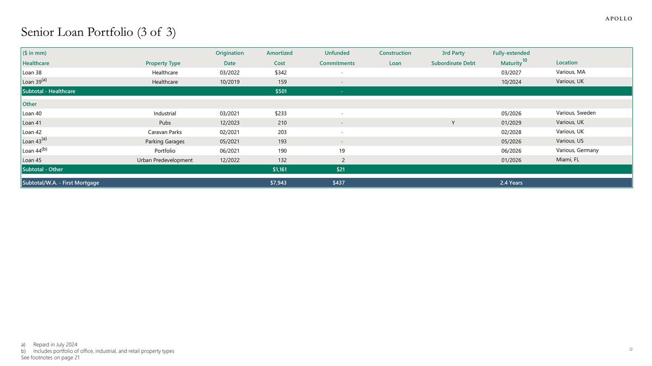Click the Subtotal - Other green row label
Screen dimensions: 652x366
pos(42,170)
